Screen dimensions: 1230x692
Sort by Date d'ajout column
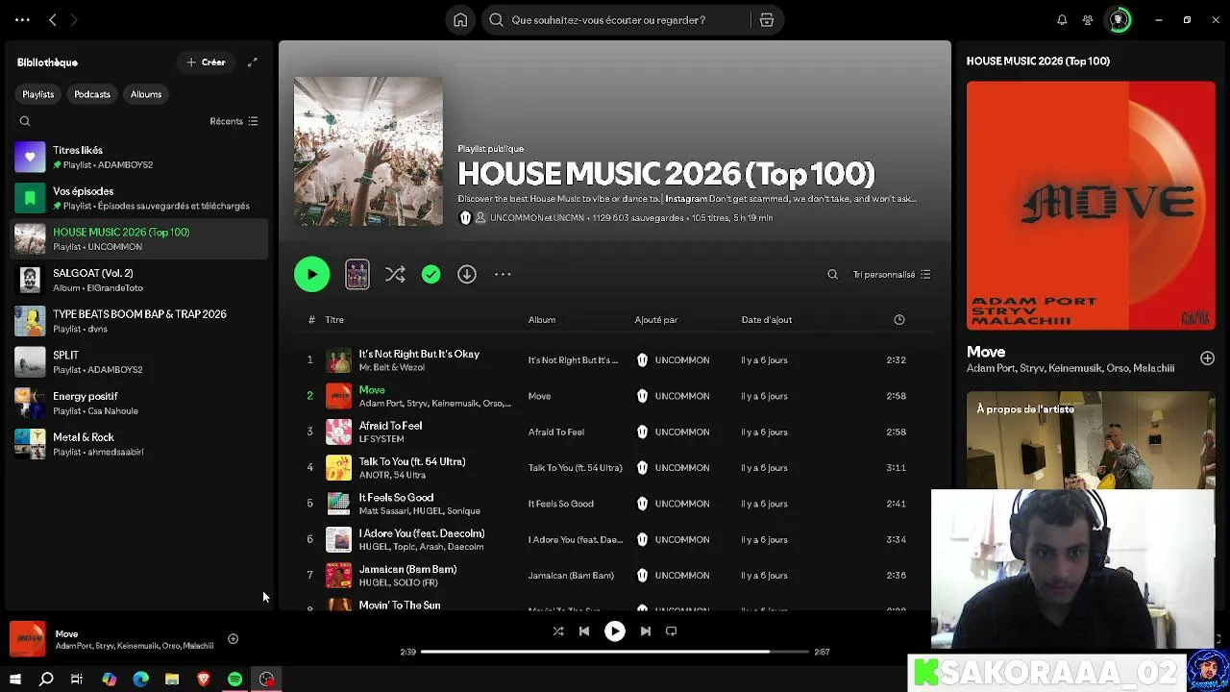[x=767, y=320]
